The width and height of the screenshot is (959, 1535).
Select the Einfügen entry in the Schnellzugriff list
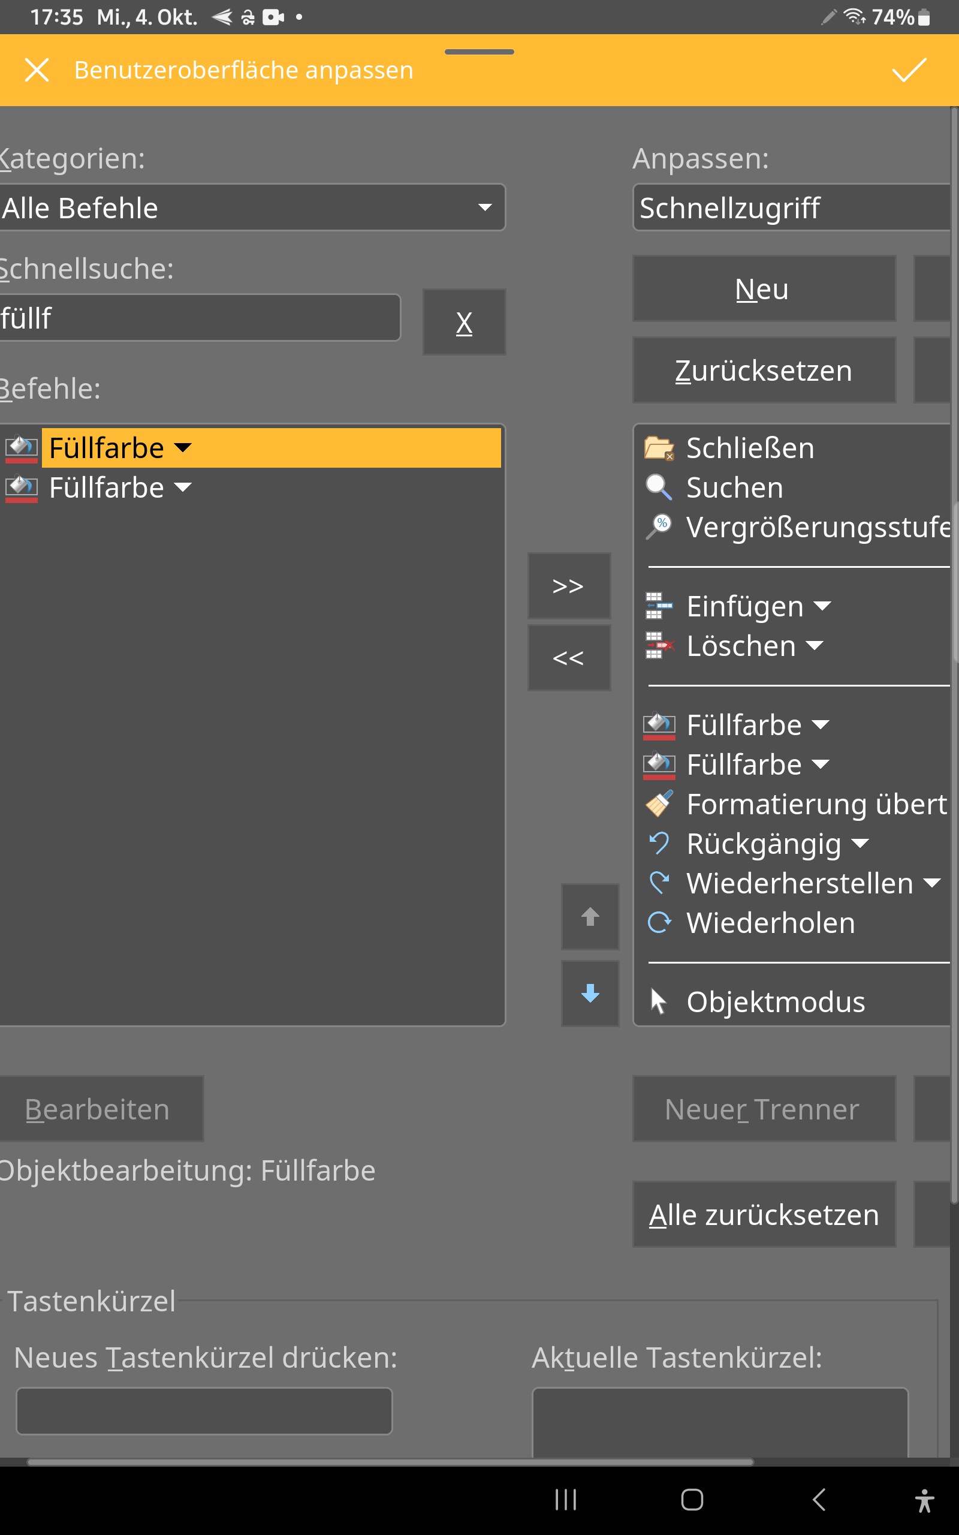coord(744,606)
